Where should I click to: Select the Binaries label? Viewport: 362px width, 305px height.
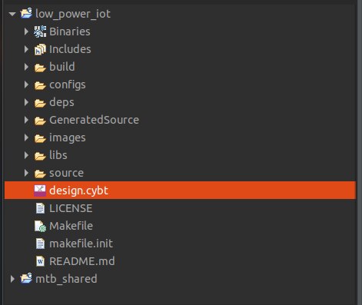70,31
